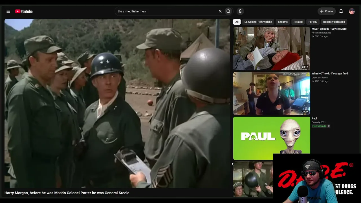Select the Recently uploaded chip
This screenshot has height=203, width=361.
click(x=334, y=22)
